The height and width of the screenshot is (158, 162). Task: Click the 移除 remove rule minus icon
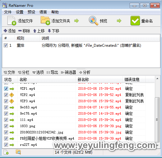point(20,31)
